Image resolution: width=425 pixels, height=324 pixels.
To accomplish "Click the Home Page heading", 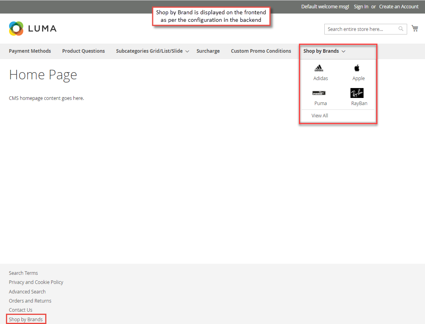I will tap(43, 75).
